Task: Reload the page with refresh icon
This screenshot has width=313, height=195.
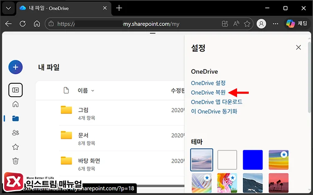Action: [x=23, y=24]
